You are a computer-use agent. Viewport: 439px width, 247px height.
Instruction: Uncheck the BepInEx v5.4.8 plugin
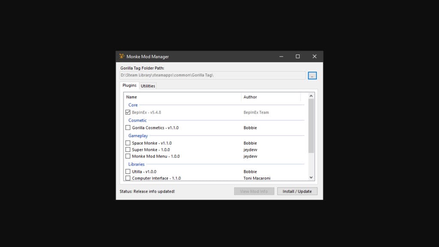128,112
